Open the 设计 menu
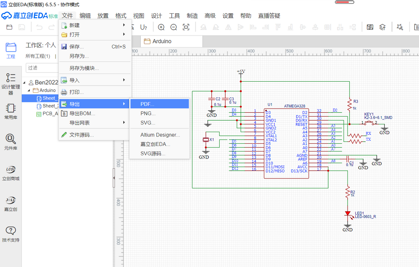419x267 pixels. [156, 16]
